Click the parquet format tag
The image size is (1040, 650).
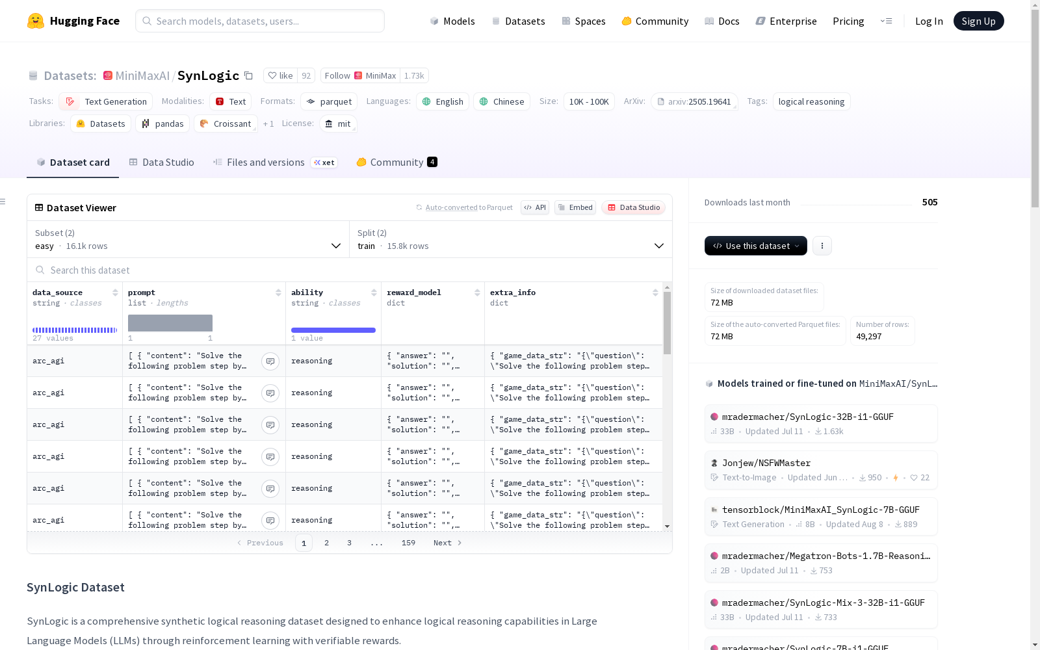[329, 101]
